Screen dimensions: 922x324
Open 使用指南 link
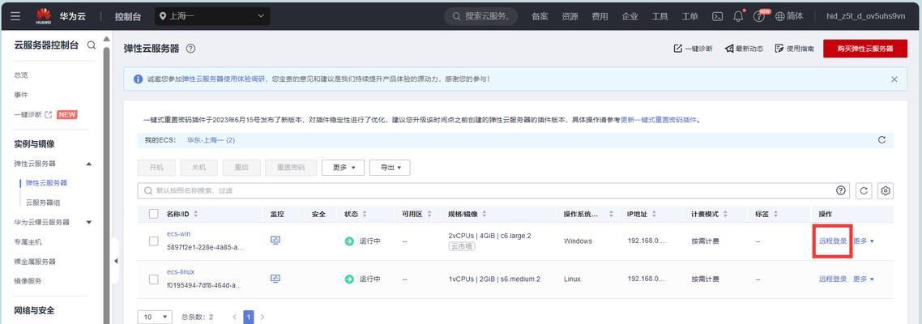(x=795, y=49)
